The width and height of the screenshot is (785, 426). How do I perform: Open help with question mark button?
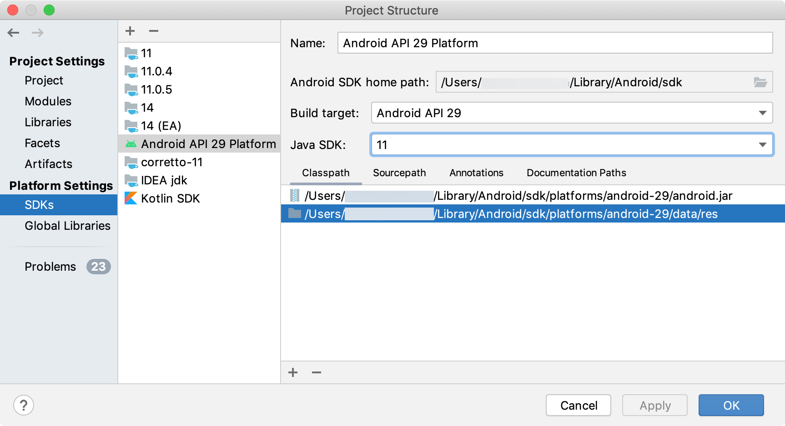(x=24, y=405)
